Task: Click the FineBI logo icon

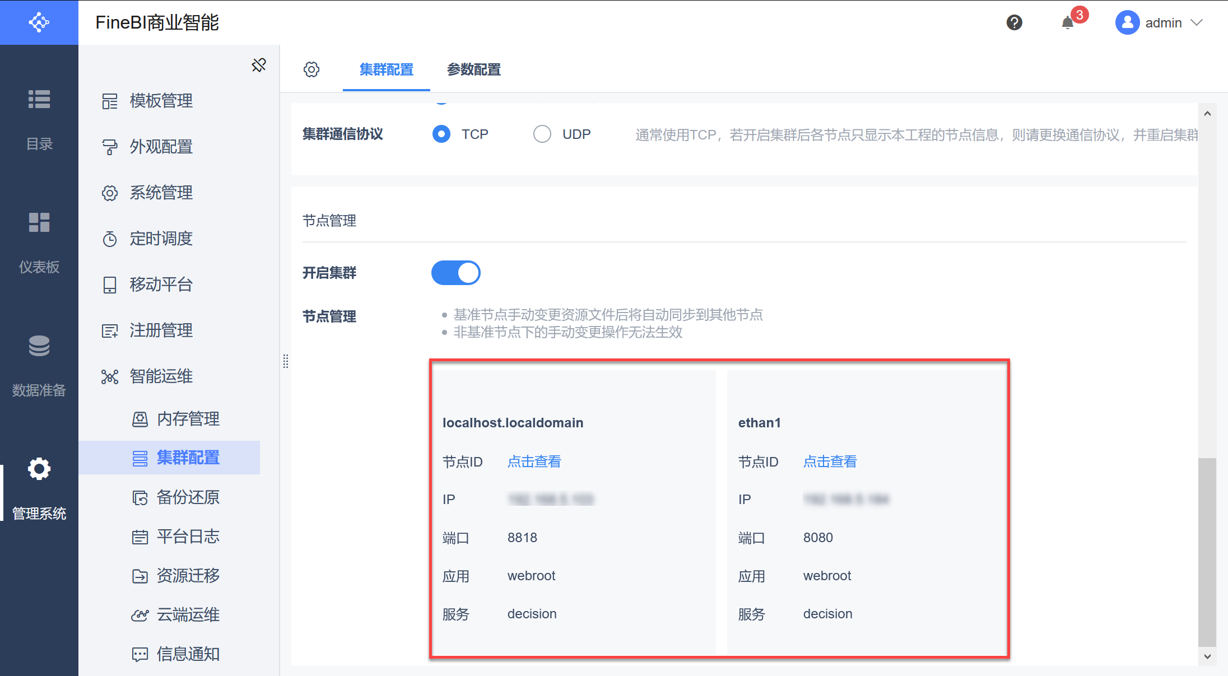Action: 39,22
